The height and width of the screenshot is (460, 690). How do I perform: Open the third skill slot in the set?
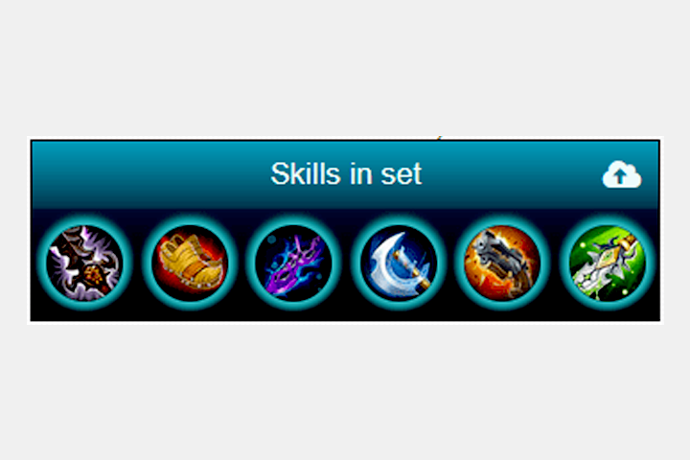tap(294, 263)
